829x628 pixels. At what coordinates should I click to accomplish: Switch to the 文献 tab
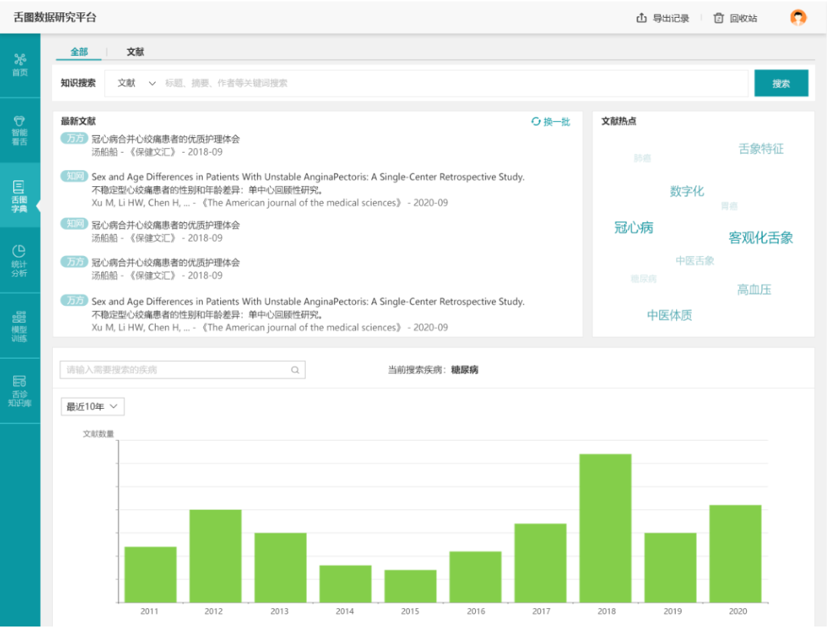(x=135, y=51)
